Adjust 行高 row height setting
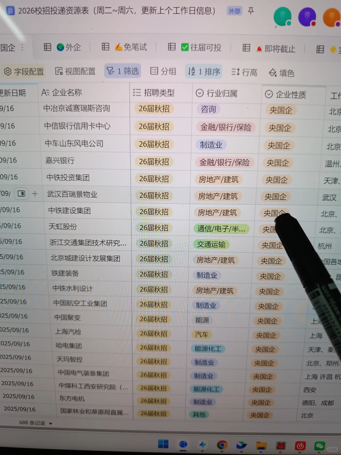Viewport: 341px width, 455px height. (x=244, y=72)
